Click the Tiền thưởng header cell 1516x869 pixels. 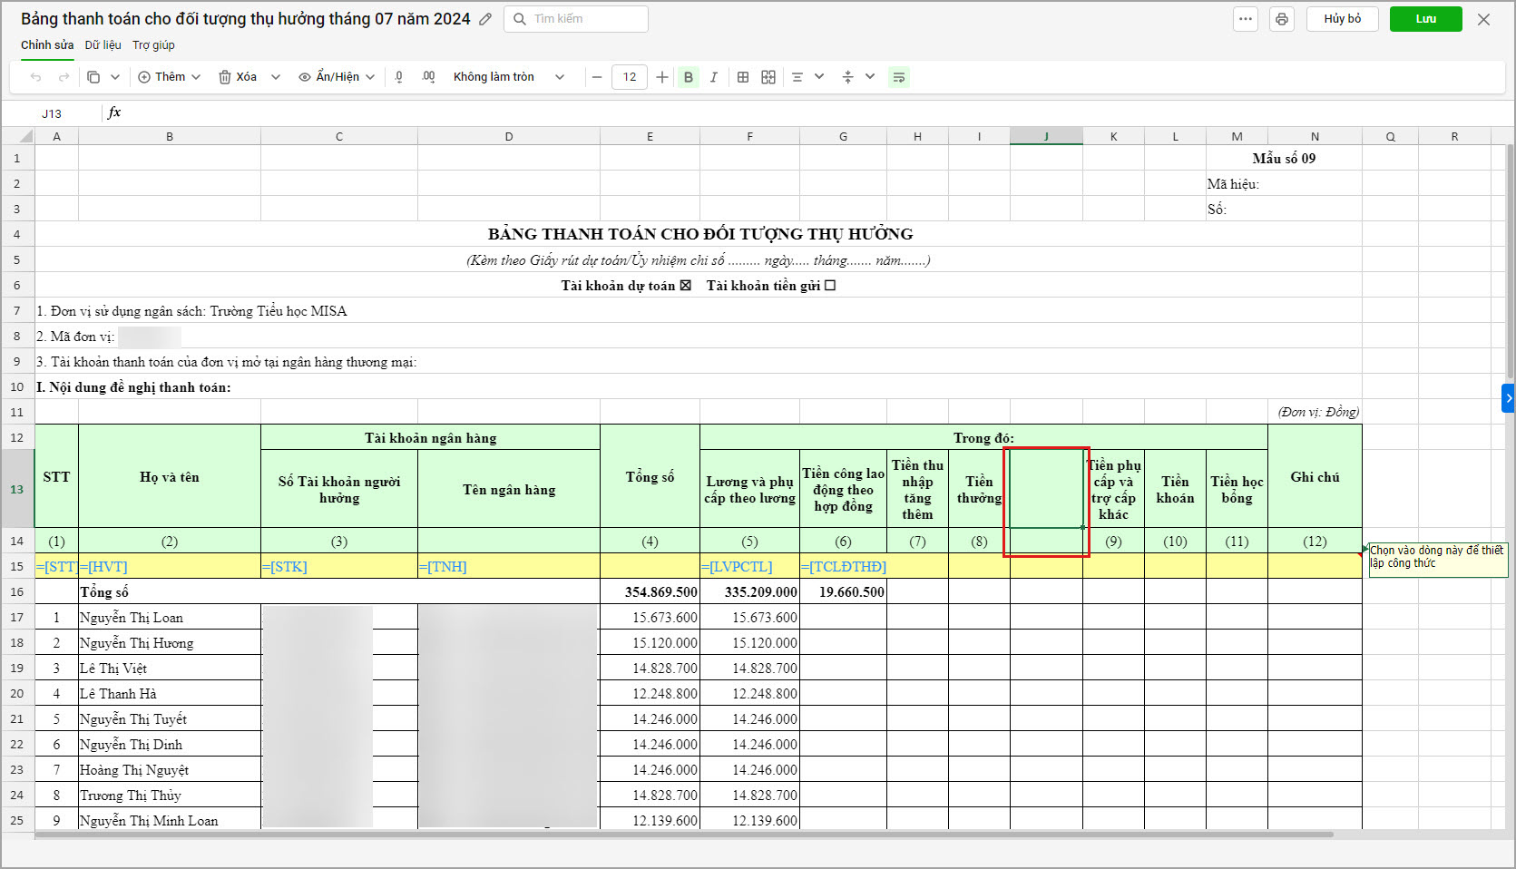(x=979, y=489)
